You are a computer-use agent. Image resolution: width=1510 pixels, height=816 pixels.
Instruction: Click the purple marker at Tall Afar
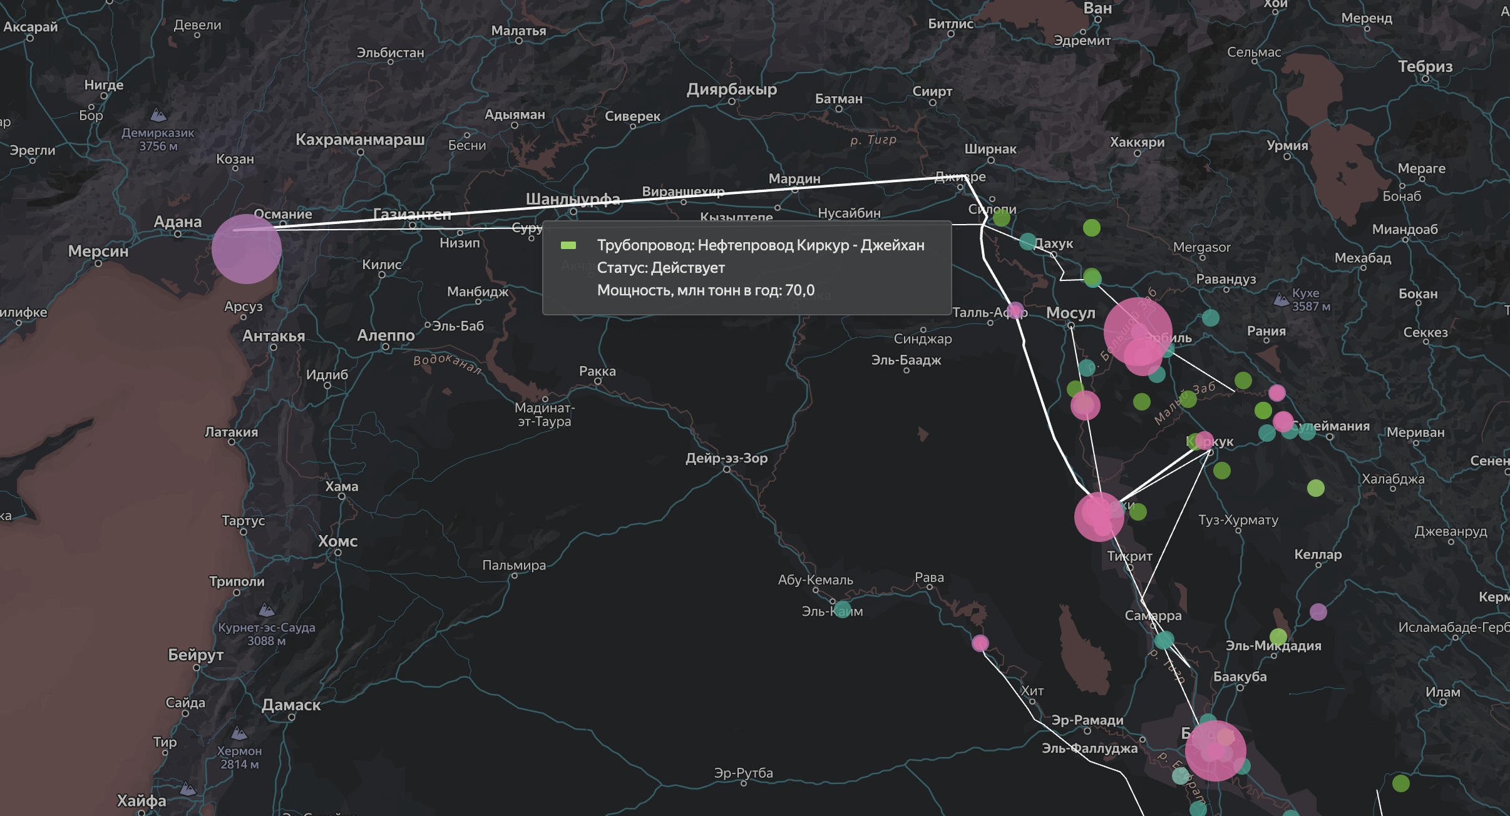[1015, 310]
